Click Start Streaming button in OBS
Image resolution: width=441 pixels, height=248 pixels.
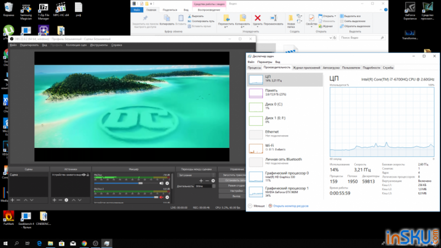[232, 175]
